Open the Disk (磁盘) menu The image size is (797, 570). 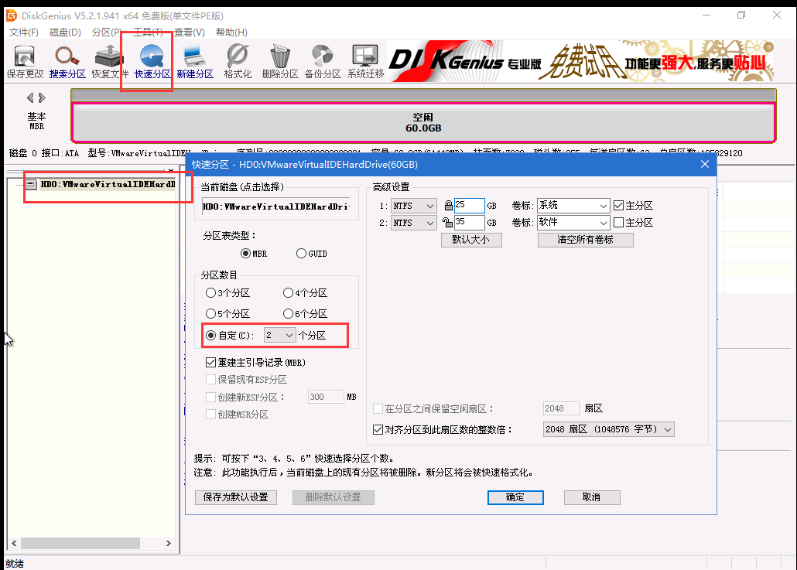(x=65, y=32)
